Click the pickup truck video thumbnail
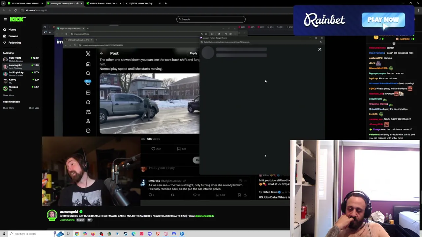 pyautogui.click(x=149, y=104)
